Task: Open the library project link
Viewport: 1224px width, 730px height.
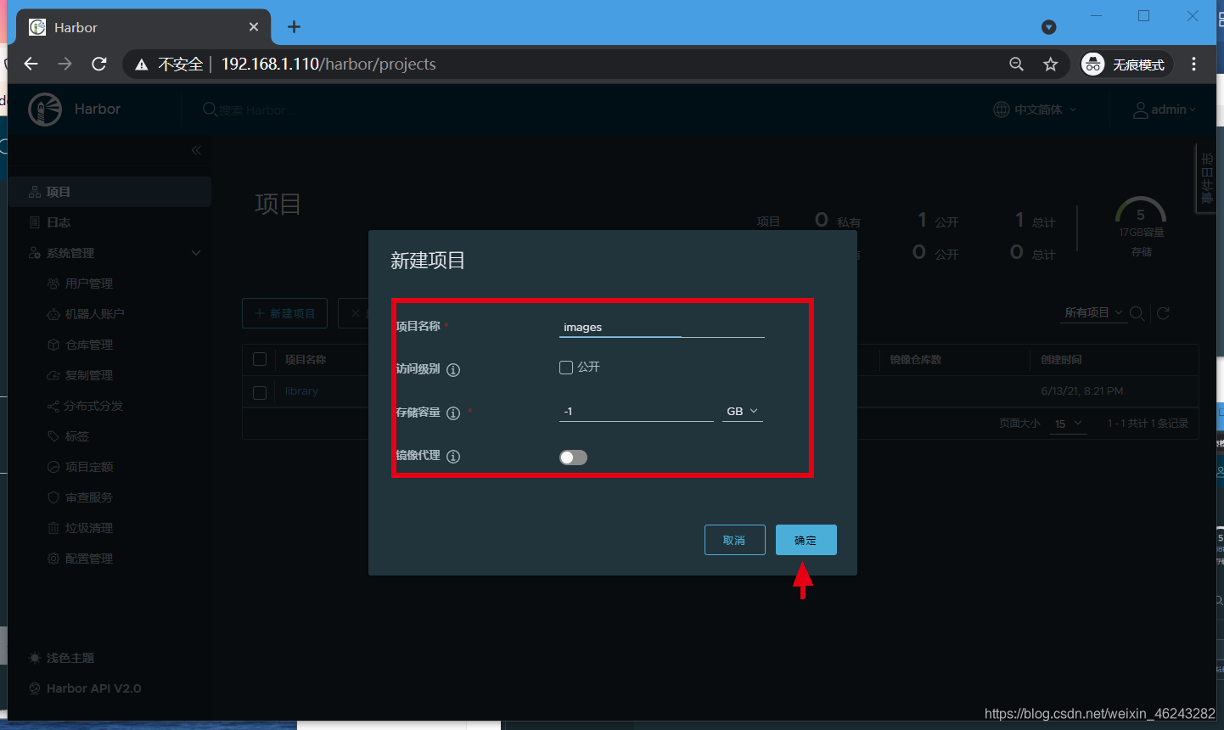Action: 301,391
